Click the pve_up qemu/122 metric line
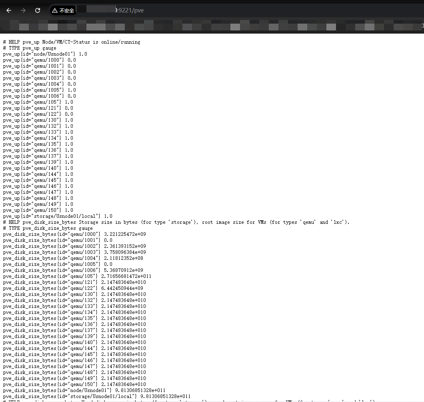The image size is (424, 402). (x=38, y=114)
